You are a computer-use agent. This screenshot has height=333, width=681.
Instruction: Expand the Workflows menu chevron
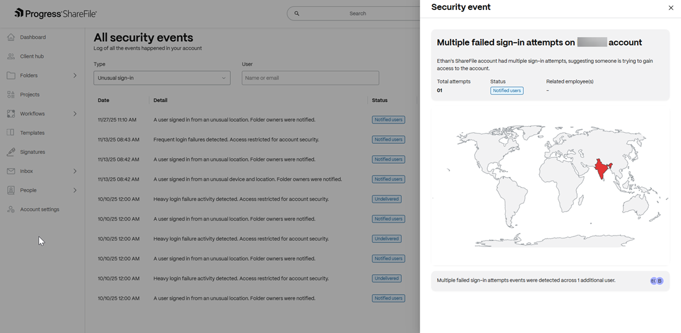tap(75, 114)
